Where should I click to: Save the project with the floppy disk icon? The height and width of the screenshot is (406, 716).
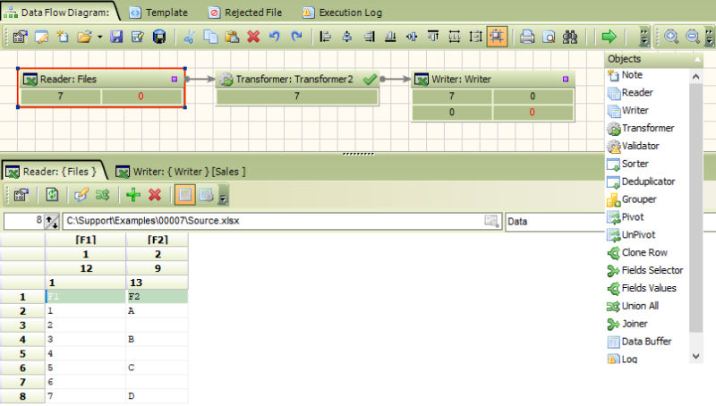pyautogui.click(x=116, y=37)
